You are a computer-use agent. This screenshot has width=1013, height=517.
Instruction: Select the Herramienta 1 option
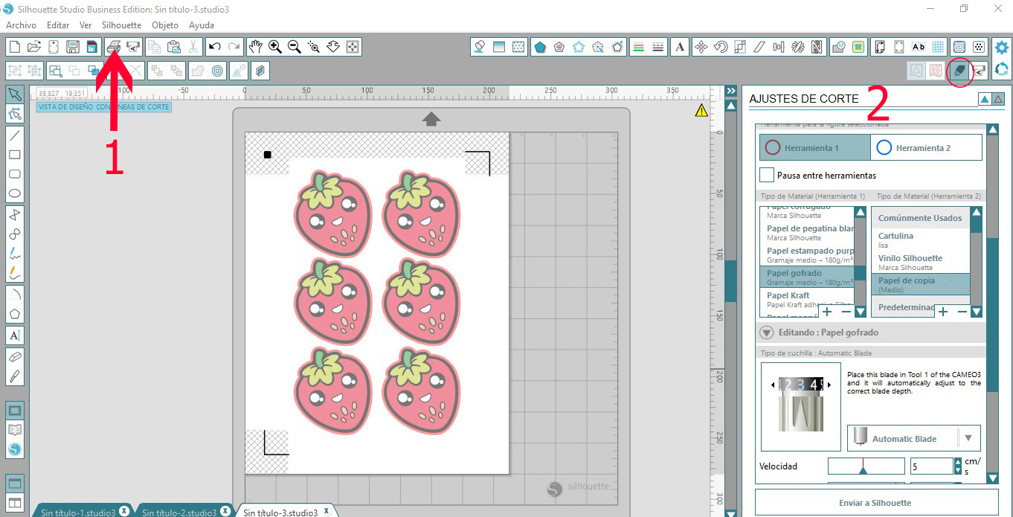(814, 147)
